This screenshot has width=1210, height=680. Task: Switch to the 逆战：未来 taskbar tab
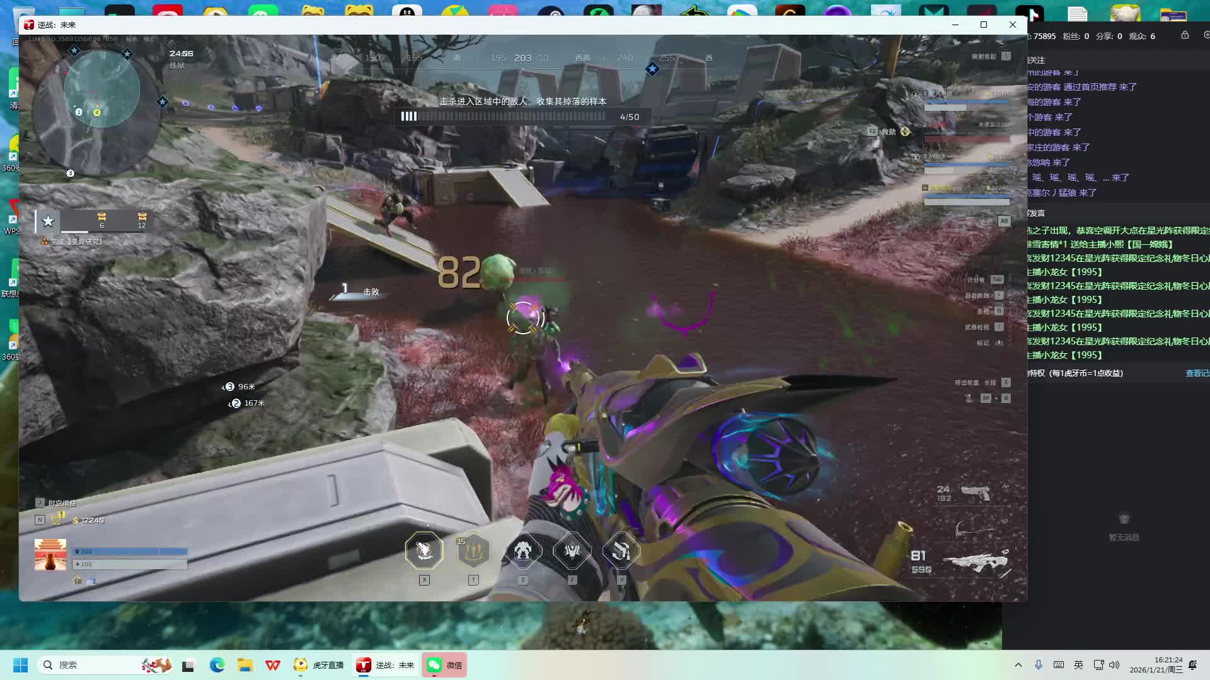click(x=386, y=665)
